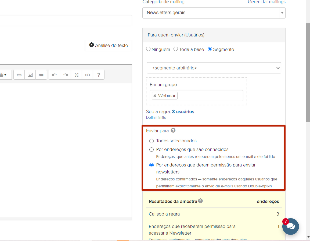Open code view with the </> icon

pyautogui.click(x=88, y=75)
